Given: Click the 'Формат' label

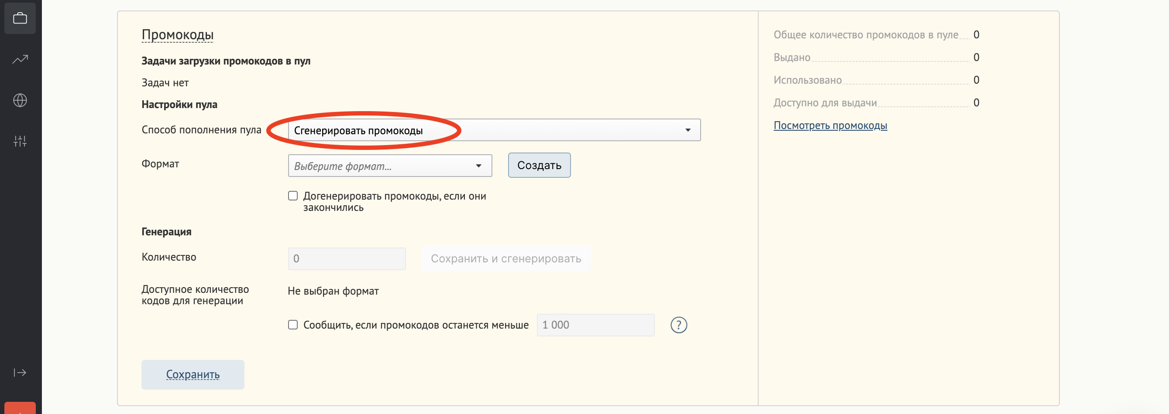Looking at the screenshot, I should coord(160,163).
